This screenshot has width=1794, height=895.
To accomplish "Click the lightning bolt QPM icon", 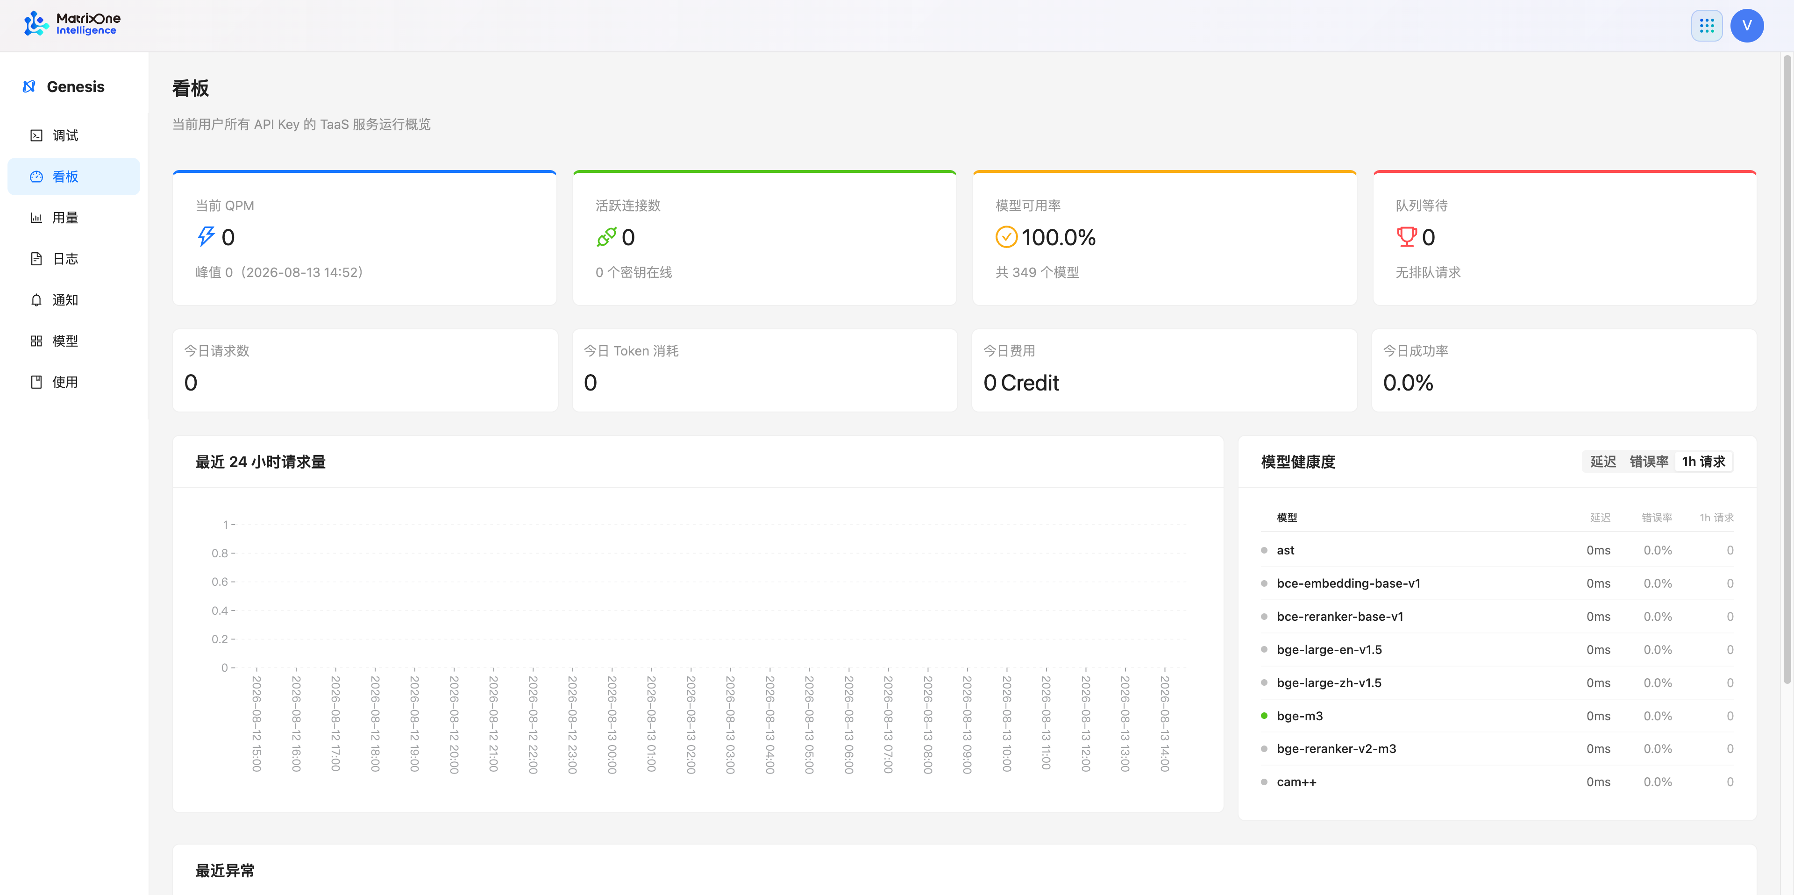I will tap(206, 237).
